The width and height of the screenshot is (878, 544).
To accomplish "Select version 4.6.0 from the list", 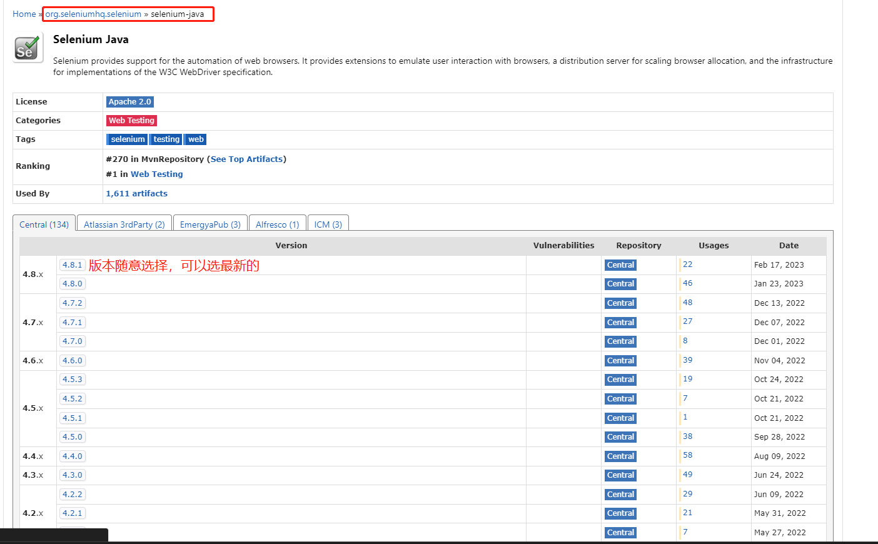I will pyautogui.click(x=72, y=360).
